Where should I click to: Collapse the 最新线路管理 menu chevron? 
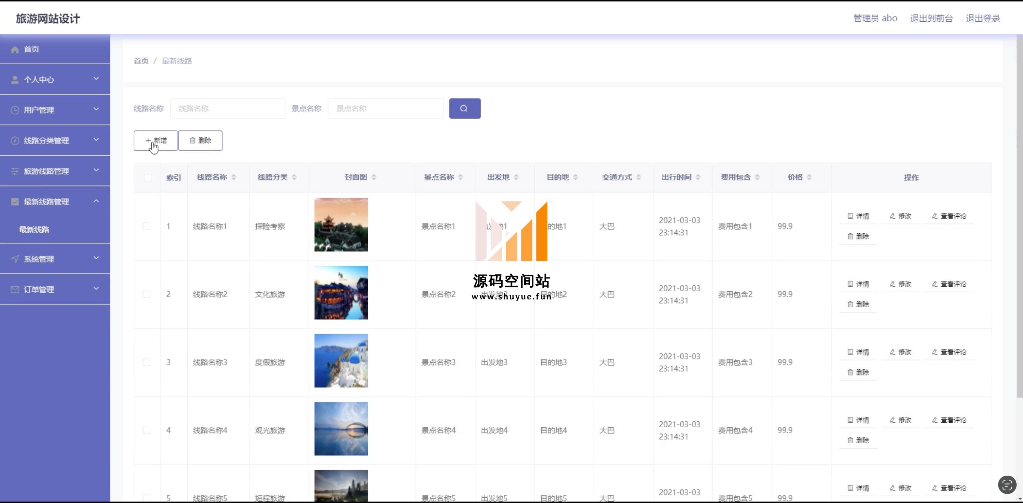(96, 201)
